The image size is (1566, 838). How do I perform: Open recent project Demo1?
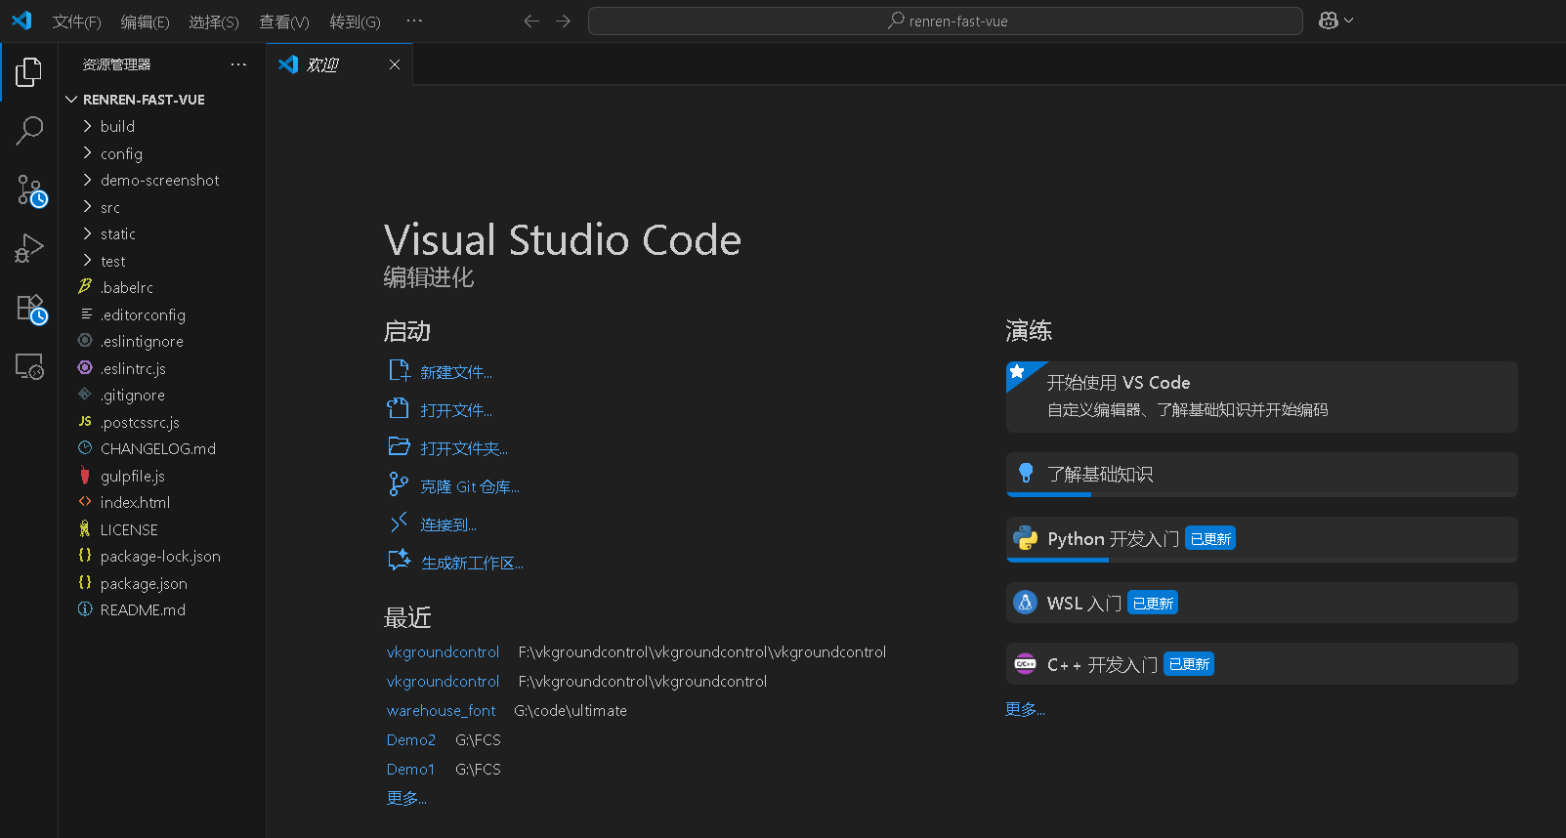410,769
